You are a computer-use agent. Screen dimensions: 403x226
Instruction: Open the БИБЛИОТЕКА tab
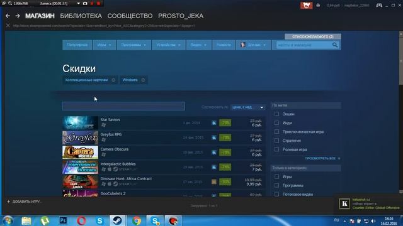coord(81,16)
